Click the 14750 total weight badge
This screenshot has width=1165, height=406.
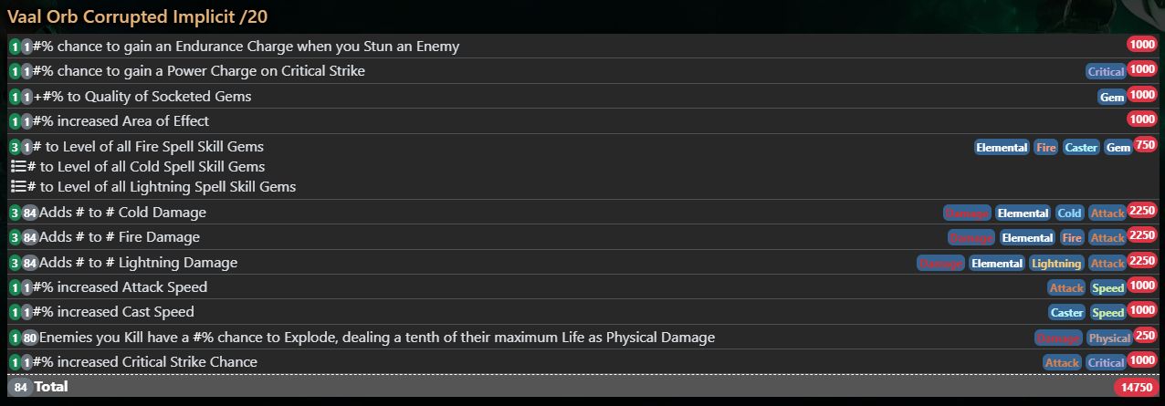[x=1136, y=388]
